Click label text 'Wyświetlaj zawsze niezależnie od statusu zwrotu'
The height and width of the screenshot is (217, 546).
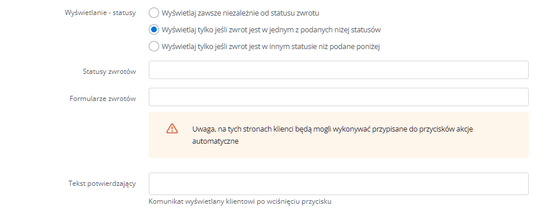click(x=240, y=13)
